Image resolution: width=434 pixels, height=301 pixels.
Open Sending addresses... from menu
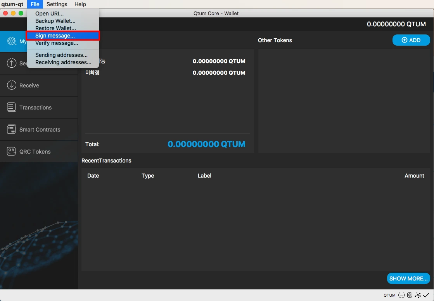pyautogui.click(x=63, y=55)
